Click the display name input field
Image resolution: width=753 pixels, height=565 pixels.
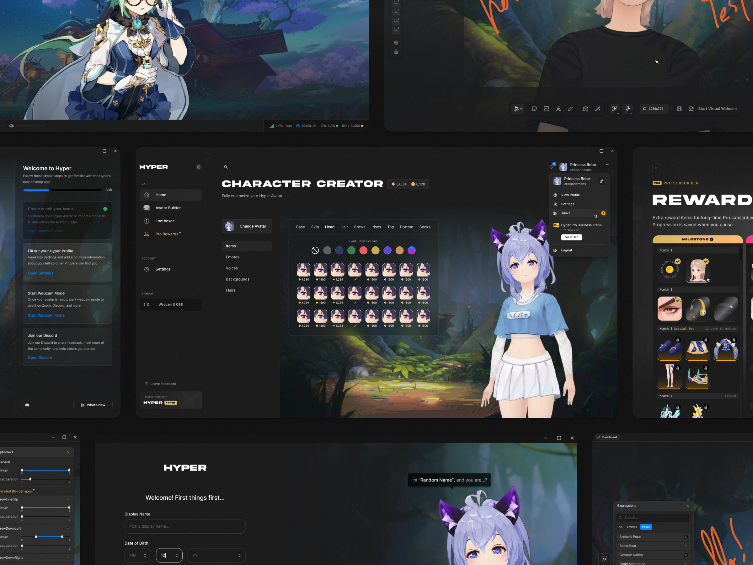point(185,526)
